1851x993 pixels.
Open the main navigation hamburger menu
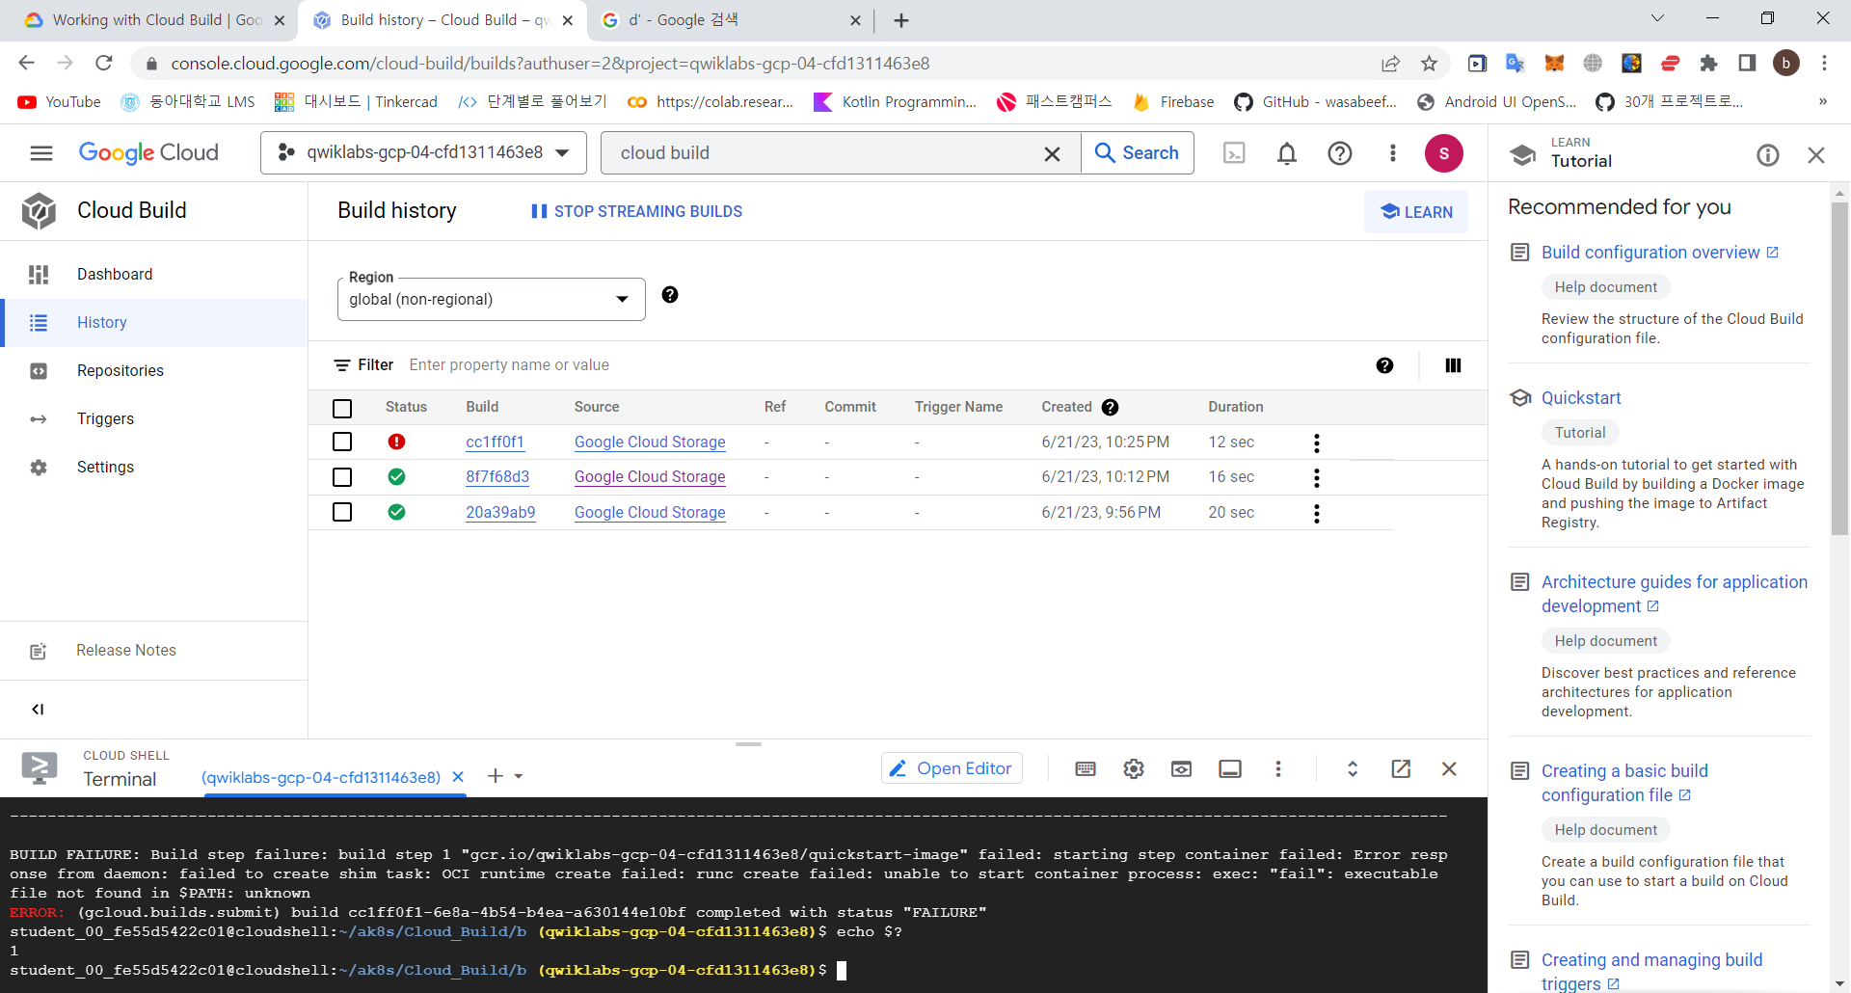click(40, 153)
